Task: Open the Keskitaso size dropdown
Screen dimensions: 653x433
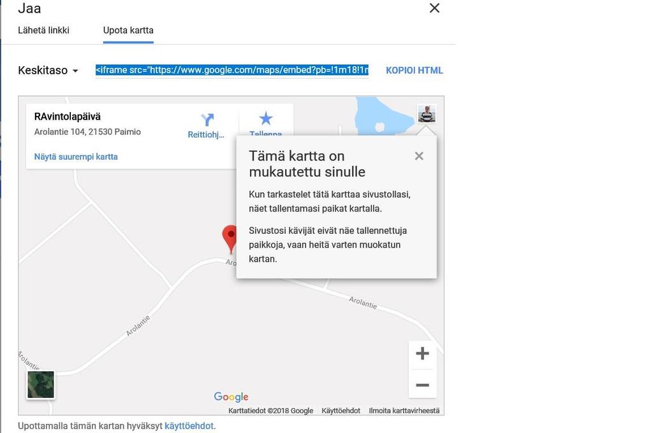Action: pyautogui.click(x=48, y=70)
